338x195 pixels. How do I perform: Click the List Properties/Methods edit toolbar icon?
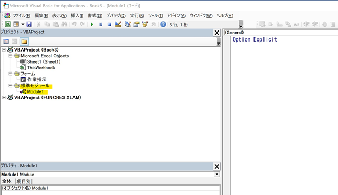pyautogui.click(x=262, y=24)
